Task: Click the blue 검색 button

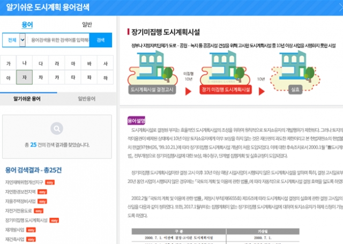Action: click(x=101, y=40)
